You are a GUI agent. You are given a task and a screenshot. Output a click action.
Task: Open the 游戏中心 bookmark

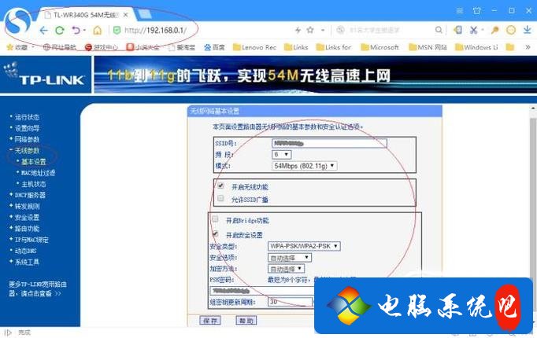[x=102, y=47]
